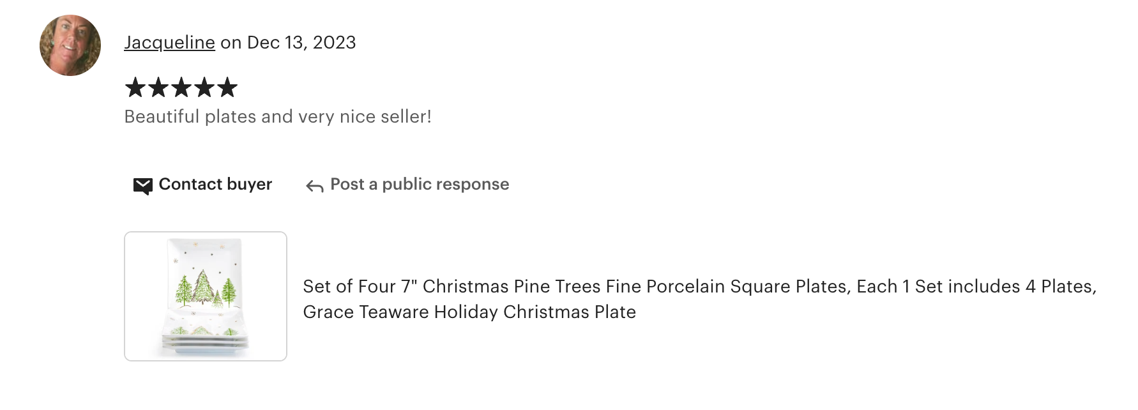This screenshot has width=1138, height=410.
Task: Click Jacqueline's round profile avatar
Action: tap(70, 45)
